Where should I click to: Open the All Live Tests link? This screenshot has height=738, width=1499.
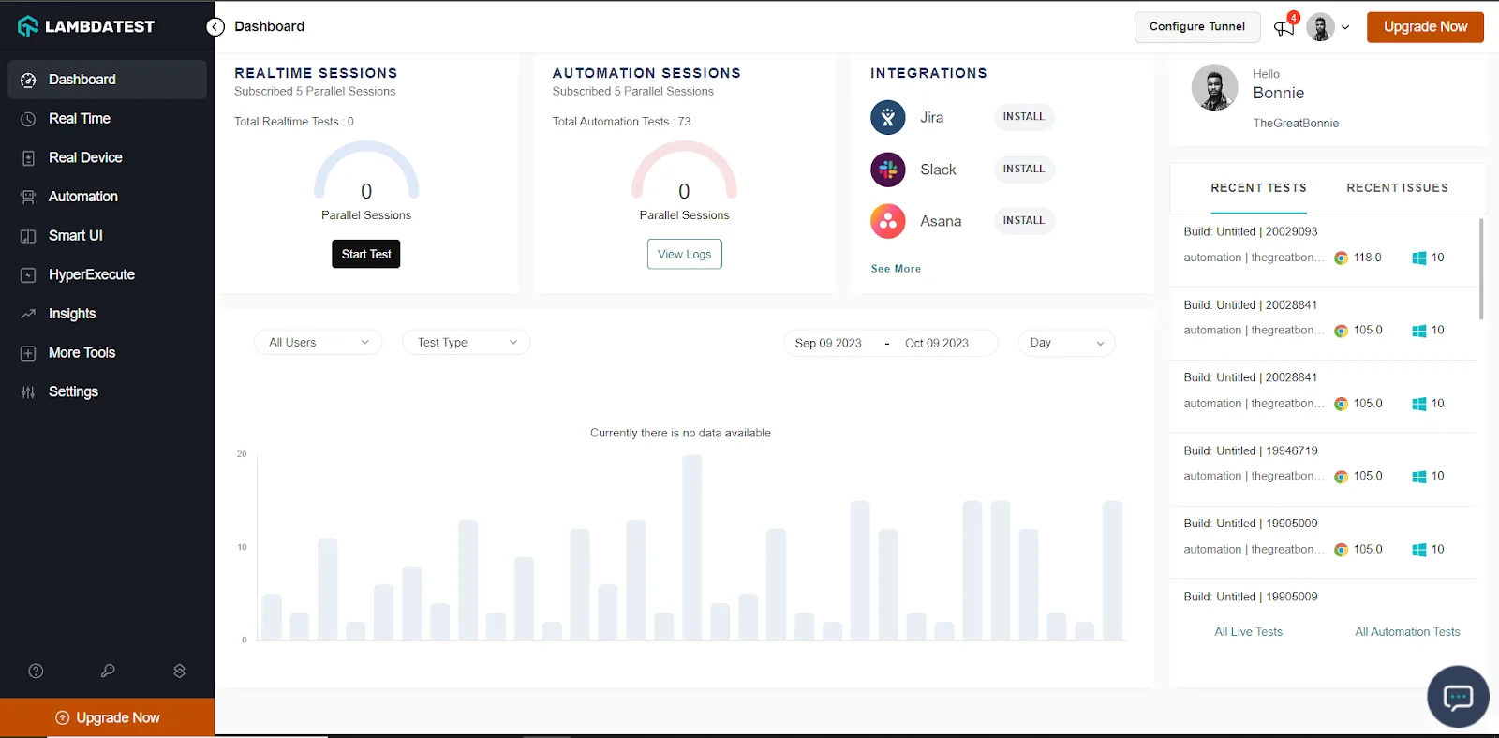click(1248, 632)
